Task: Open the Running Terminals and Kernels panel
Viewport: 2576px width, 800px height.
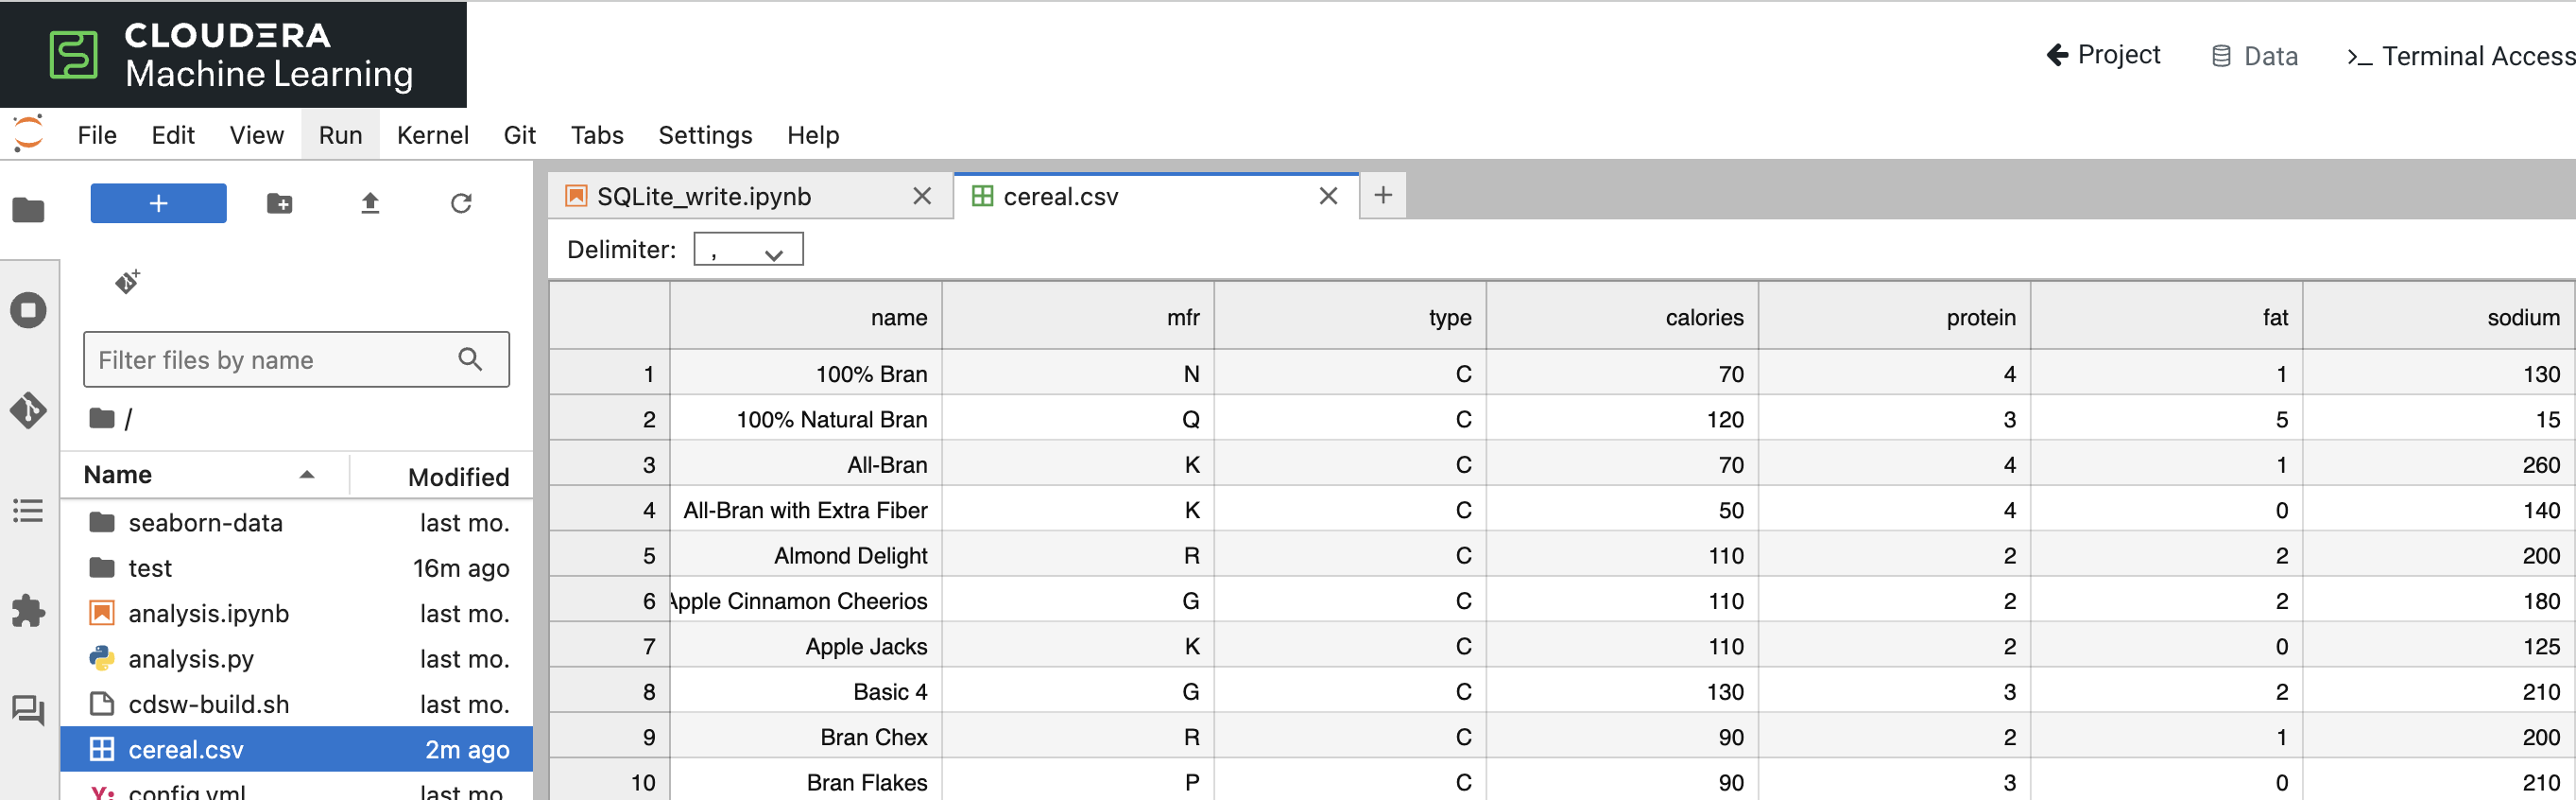Action: point(28,309)
